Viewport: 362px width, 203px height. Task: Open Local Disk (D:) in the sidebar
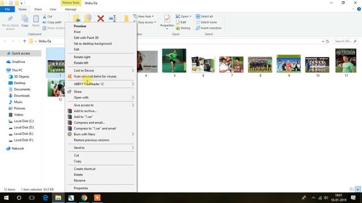[24, 127]
